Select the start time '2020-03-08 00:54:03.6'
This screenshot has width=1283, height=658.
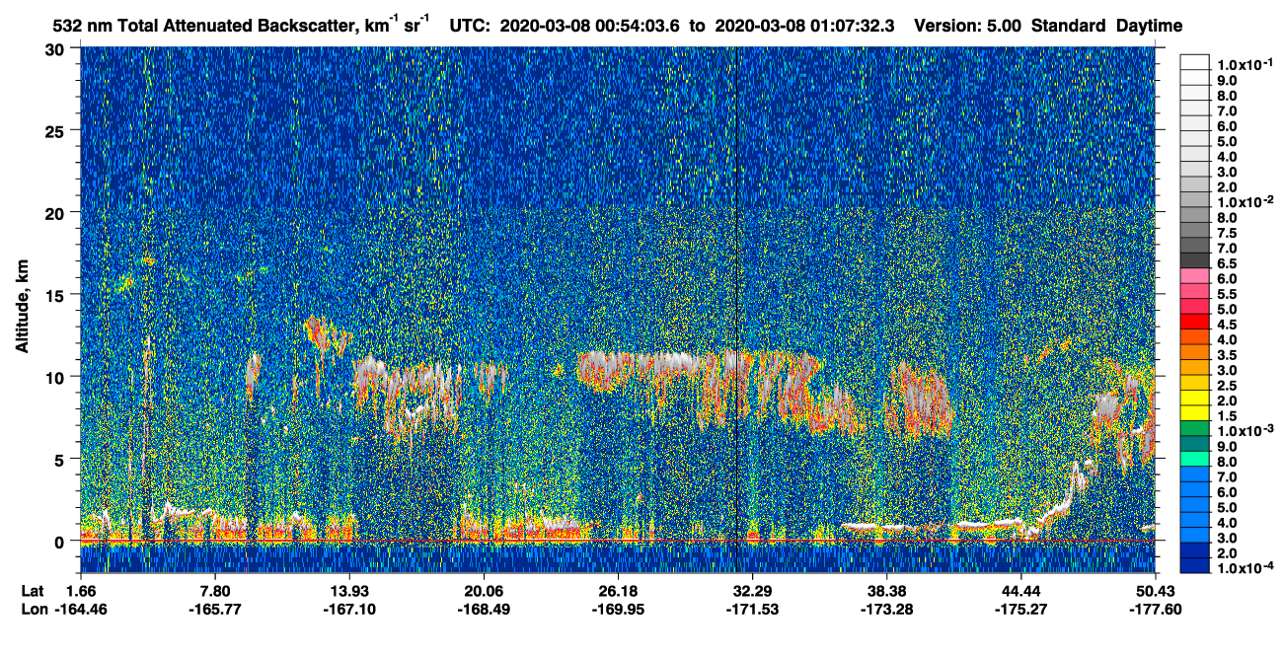(x=588, y=26)
